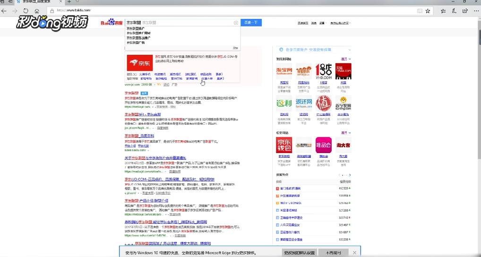Open the 返还网 fanhuan.com thumbnail
The width and height of the screenshot is (481, 257).
pyautogui.click(x=304, y=103)
